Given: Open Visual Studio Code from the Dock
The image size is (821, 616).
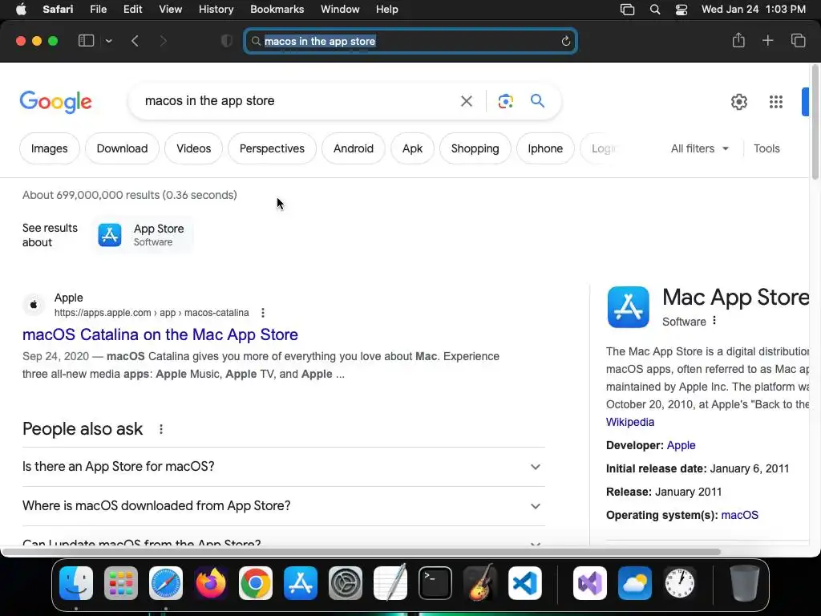Looking at the screenshot, I should pos(524,583).
